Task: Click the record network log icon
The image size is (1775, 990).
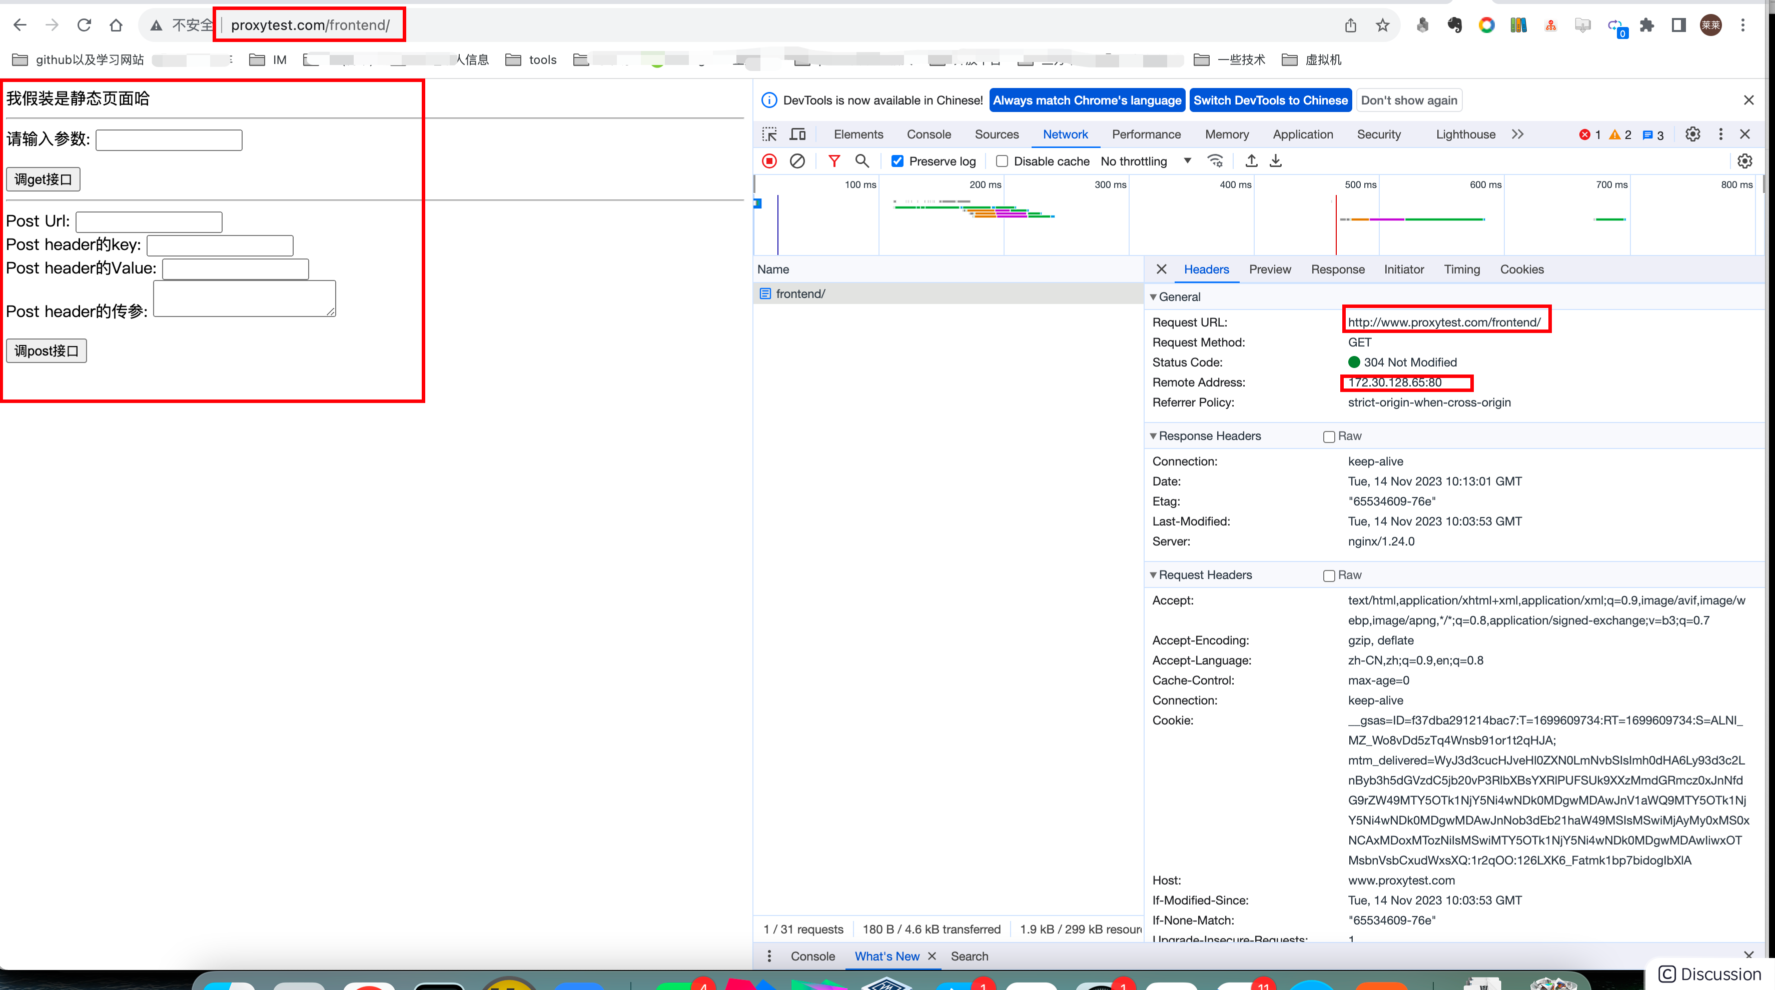Action: click(x=769, y=161)
